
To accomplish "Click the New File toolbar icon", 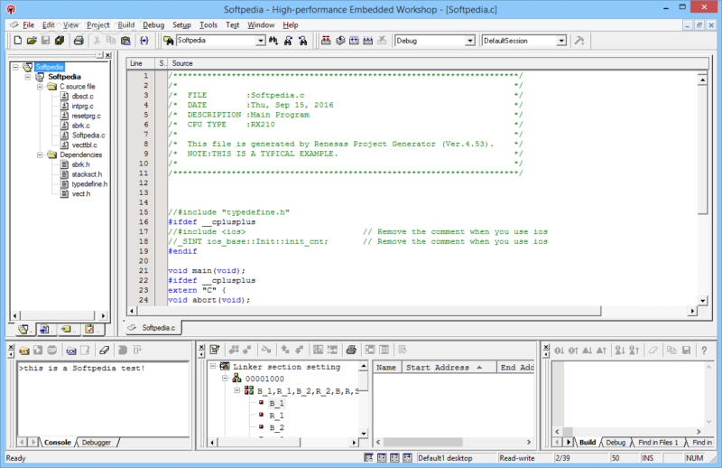I will point(17,41).
